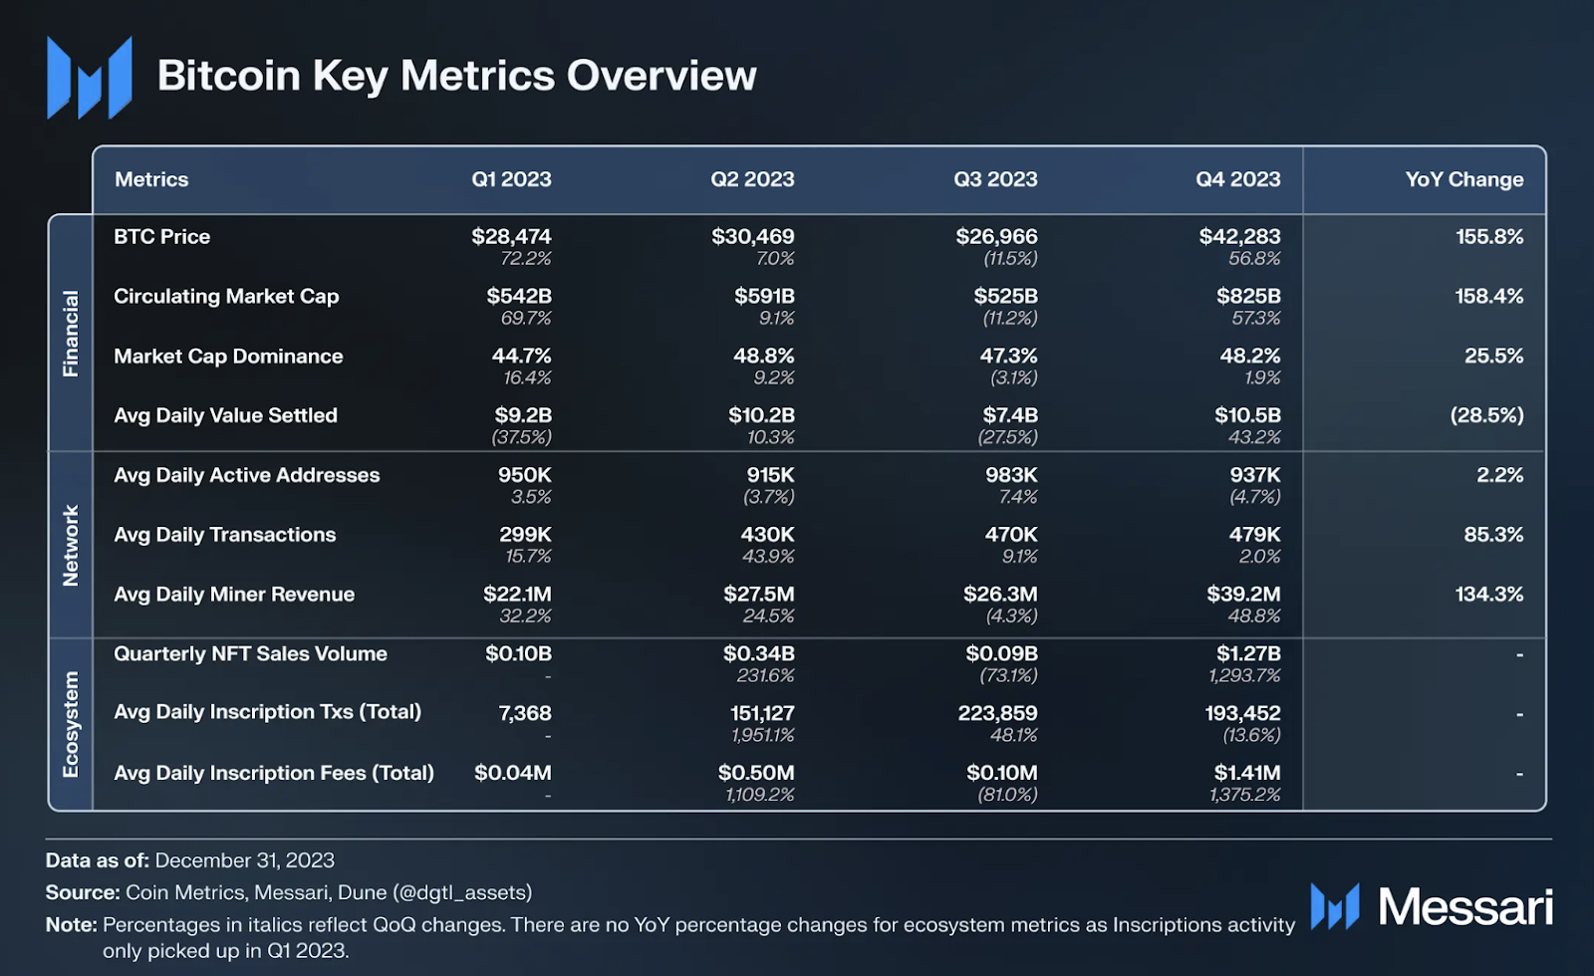Click the Q2 2023 column header
The height and width of the screenshot is (976, 1594).
752,179
